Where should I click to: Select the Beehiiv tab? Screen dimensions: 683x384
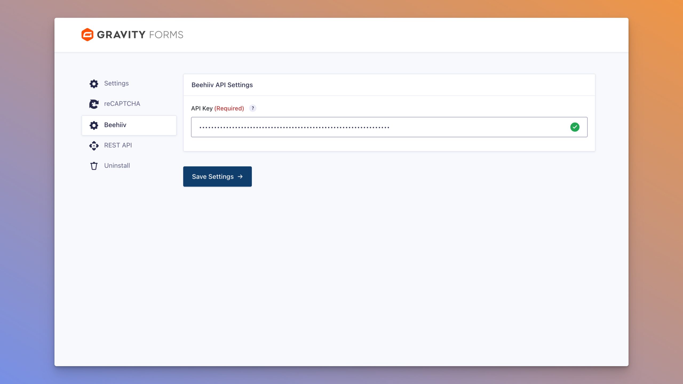pos(115,125)
